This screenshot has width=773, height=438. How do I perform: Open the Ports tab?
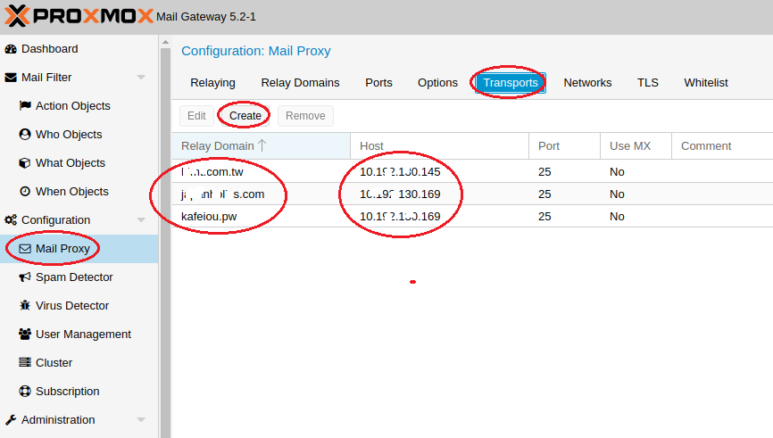pyautogui.click(x=378, y=83)
